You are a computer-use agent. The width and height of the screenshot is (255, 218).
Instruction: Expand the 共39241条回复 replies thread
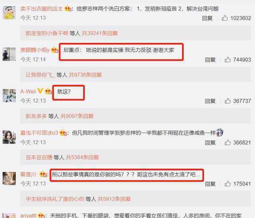tap(100, 33)
